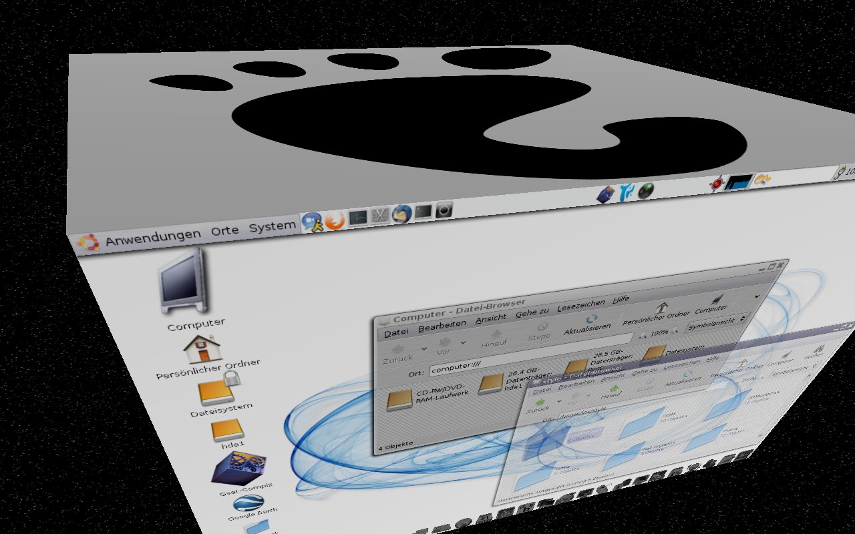
Task: Launch Thunderbird mail from the panel
Action: pyautogui.click(x=401, y=213)
